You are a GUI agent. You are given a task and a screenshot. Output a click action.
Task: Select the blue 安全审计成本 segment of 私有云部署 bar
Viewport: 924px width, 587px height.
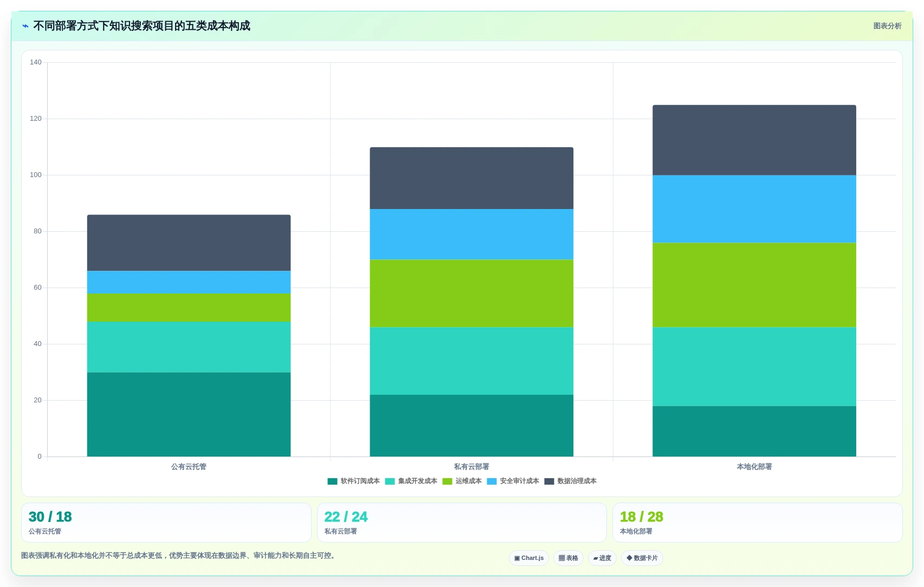click(471, 234)
